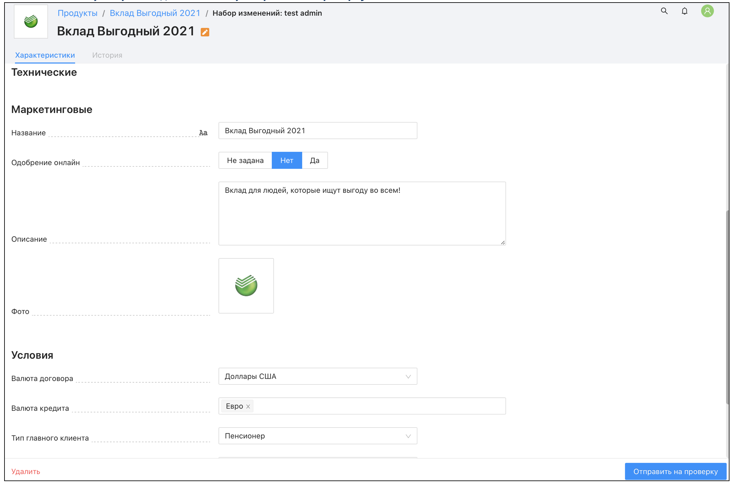Select Нет for Одобрение онлайн
This screenshot has width=733, height=484.
coord(287,160)
